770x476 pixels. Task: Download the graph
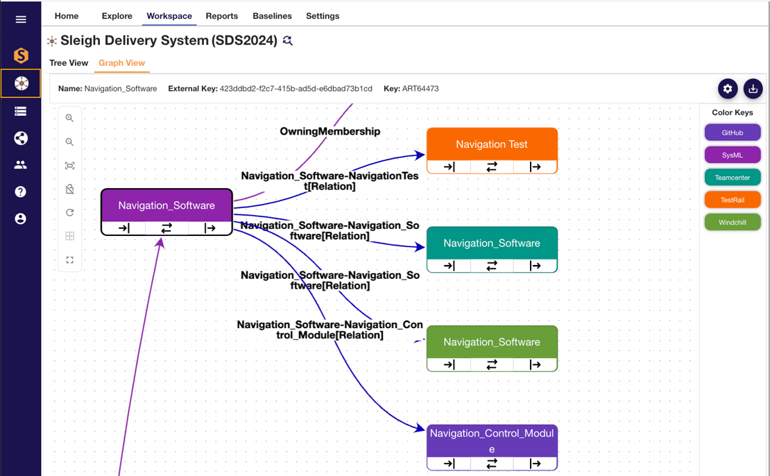click(x=753, y=89)
